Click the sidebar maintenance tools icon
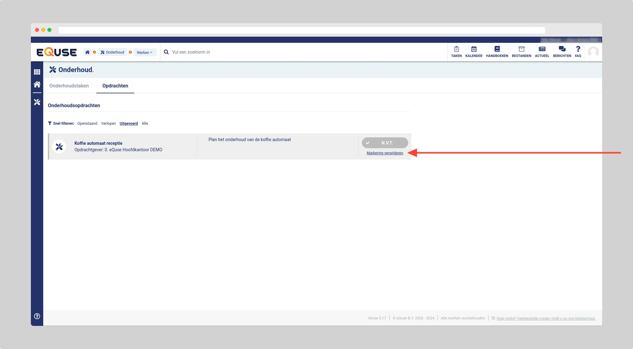The height and width of the screenshot is (349, 633). [37, 102]
